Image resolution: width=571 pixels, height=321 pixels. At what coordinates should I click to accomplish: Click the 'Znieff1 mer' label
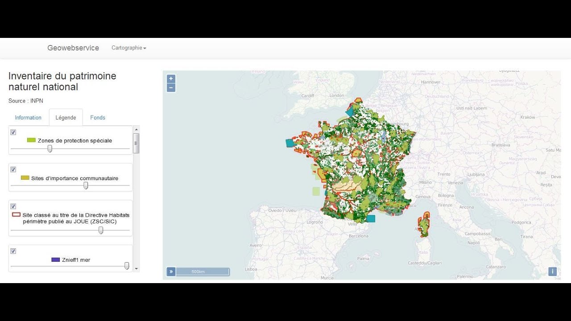pos(76,260)
